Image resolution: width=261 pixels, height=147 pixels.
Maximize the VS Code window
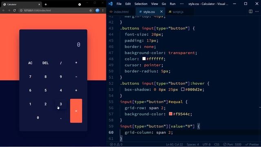pyautogui.click(x=246, y=4)
